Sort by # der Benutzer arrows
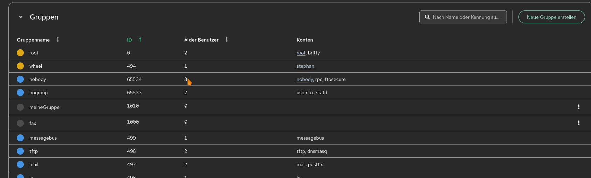The image size is (591, 178). [x=227, y=39]
